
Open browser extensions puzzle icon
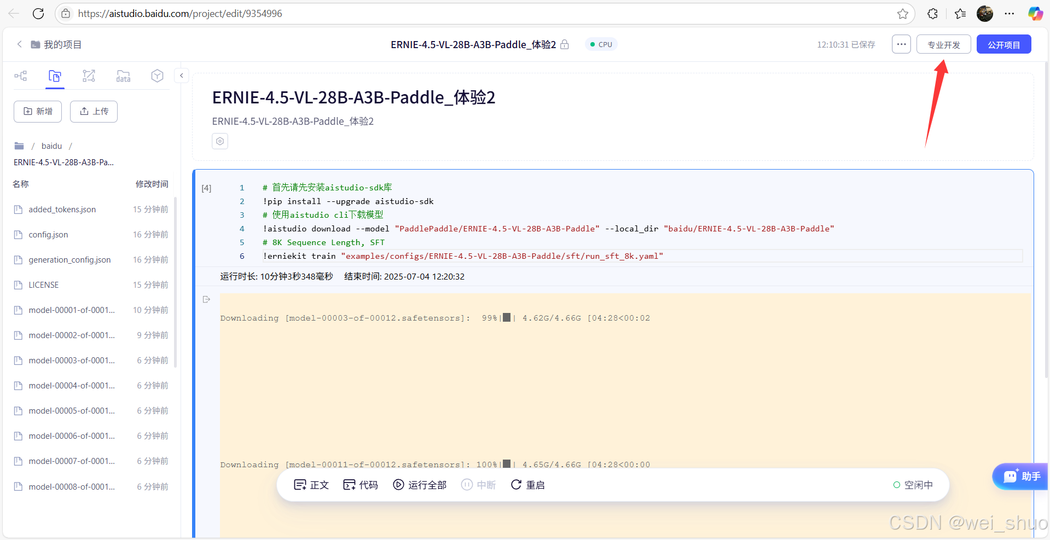pos(933,14)
